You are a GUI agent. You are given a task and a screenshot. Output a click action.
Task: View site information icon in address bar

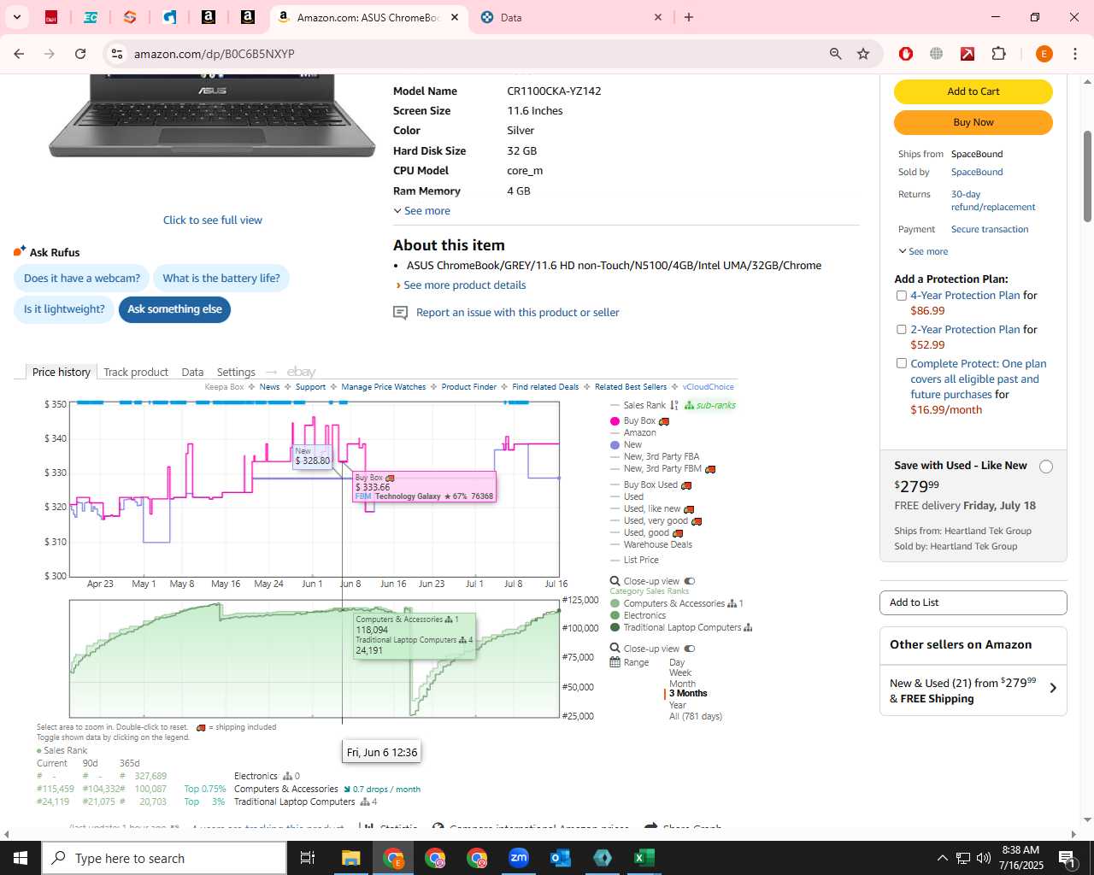(117, 54)
